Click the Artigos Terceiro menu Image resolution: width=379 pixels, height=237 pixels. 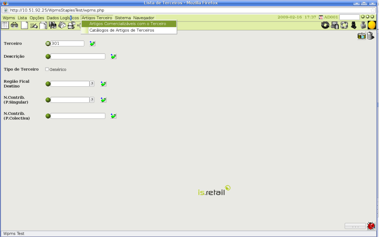[97, 18]
